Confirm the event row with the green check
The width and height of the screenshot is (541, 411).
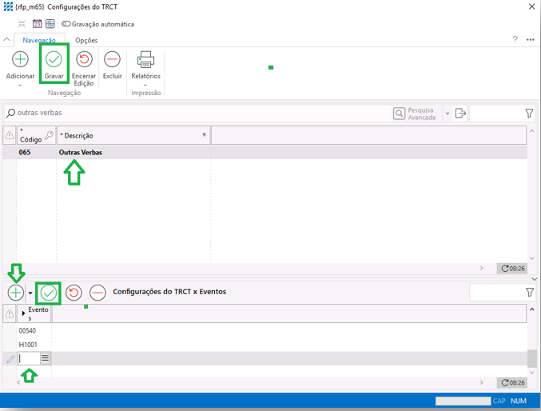(x=49, y=293)
